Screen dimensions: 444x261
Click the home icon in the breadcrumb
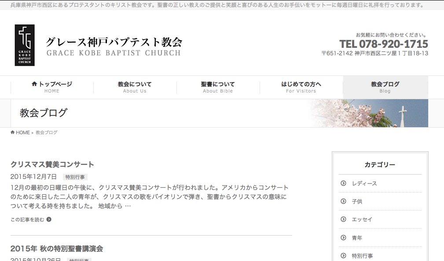pyautogui.click(x=12, y=132)
